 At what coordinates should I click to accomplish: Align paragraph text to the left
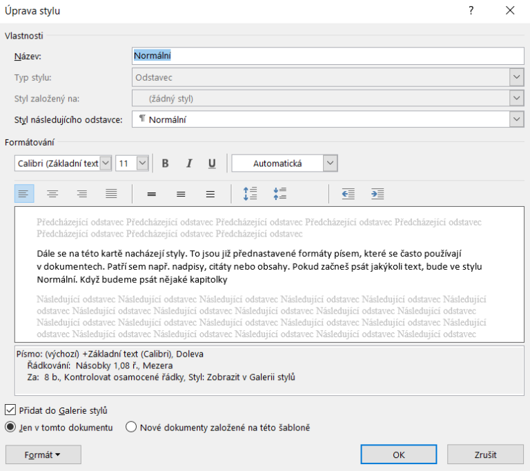click(x=24, y=194)
